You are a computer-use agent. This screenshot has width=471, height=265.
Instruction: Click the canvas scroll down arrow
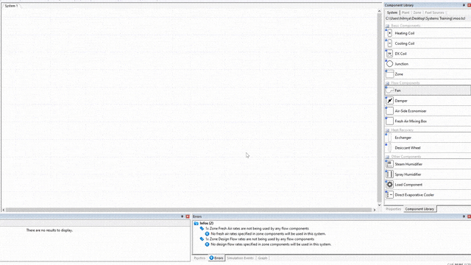379,205
